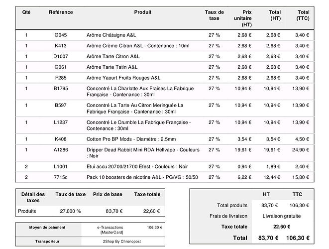
Task: Click the Référence column header
Action: pos(61,12)
